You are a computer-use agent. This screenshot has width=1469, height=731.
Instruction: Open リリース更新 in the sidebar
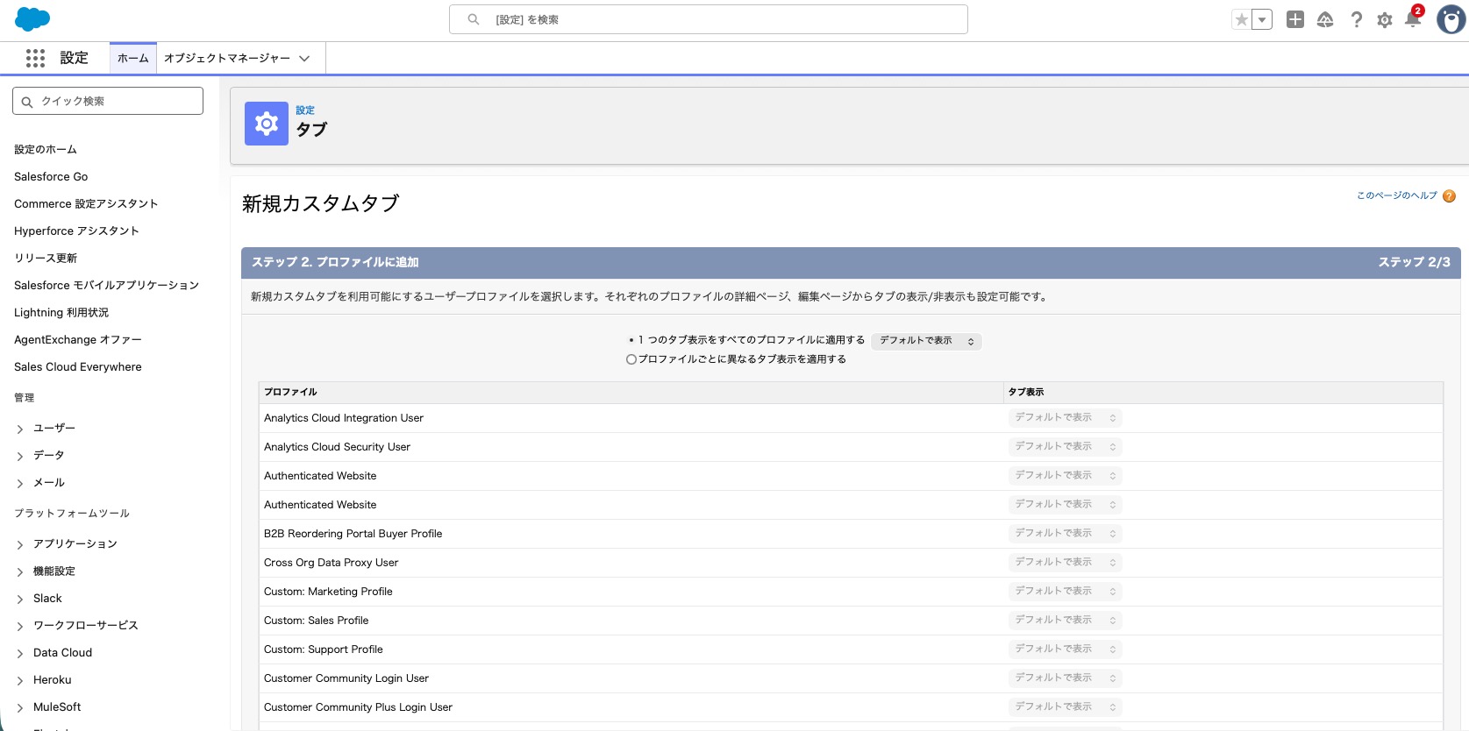(x=46, y=259)
